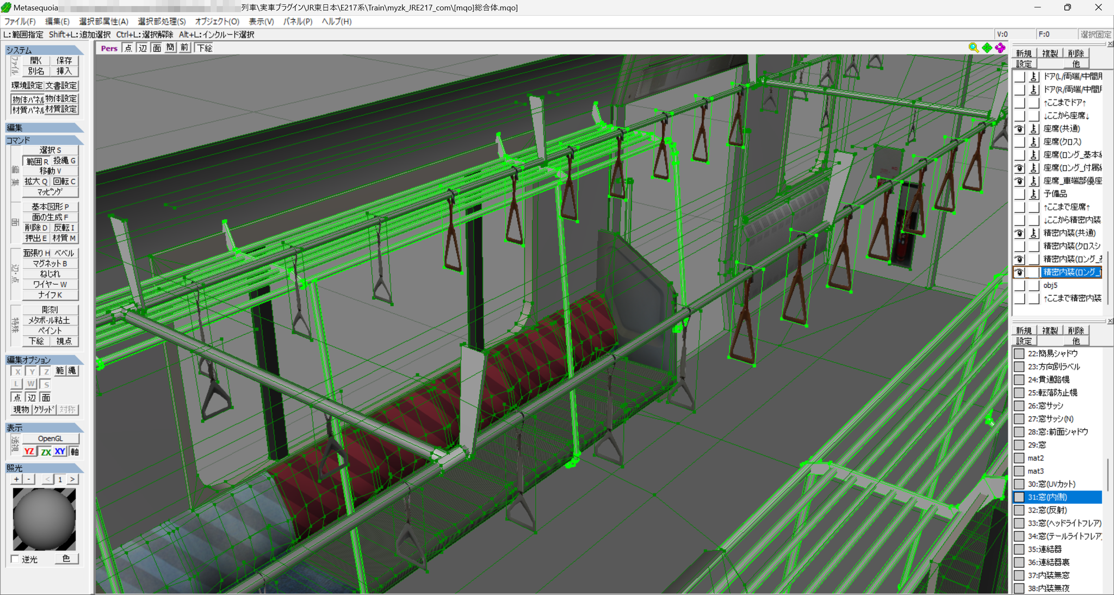
Task: Hide the 精密内装(共通) object
Action: point(1019,233)
